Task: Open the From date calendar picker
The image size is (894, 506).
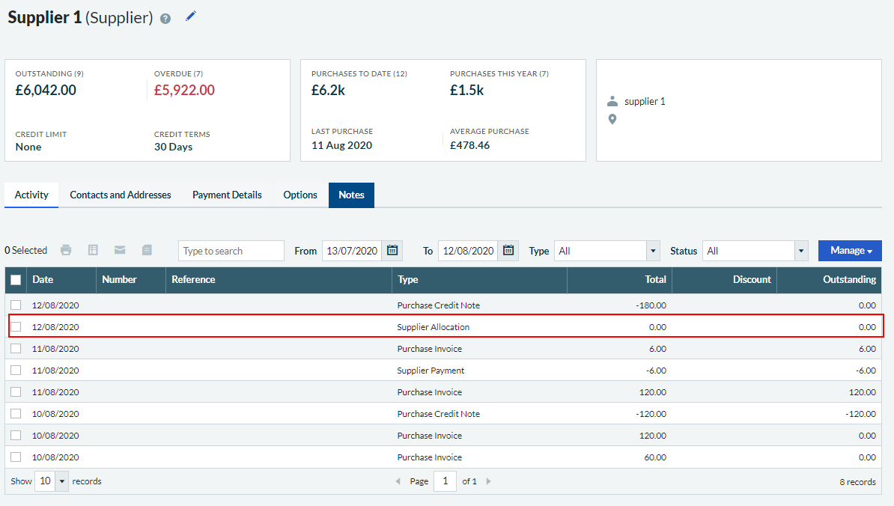Action: (x=392, y=251)
